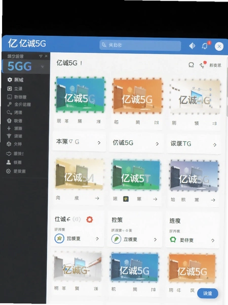Click the 亿诚5G logo in the header
The image size is (228, 305).
(27, 43)
